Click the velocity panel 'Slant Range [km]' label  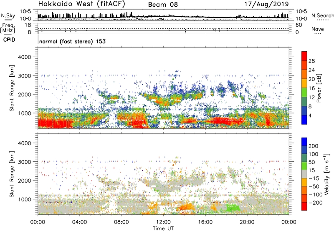[12, 174]
